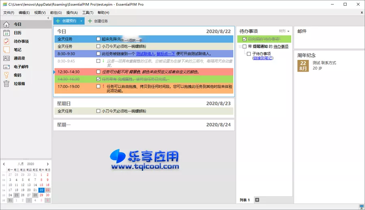
Task: Click the 星期日 2020/8/23 day header
Action: point(144,103)
